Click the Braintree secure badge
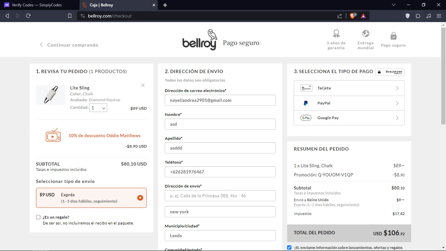The height and width of the screenshot is (251, 446). tap(390, 72)
